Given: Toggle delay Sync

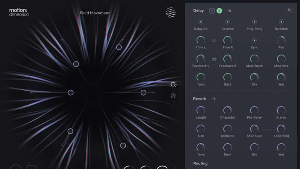Looking at the screenshot, I should [254, 40].
